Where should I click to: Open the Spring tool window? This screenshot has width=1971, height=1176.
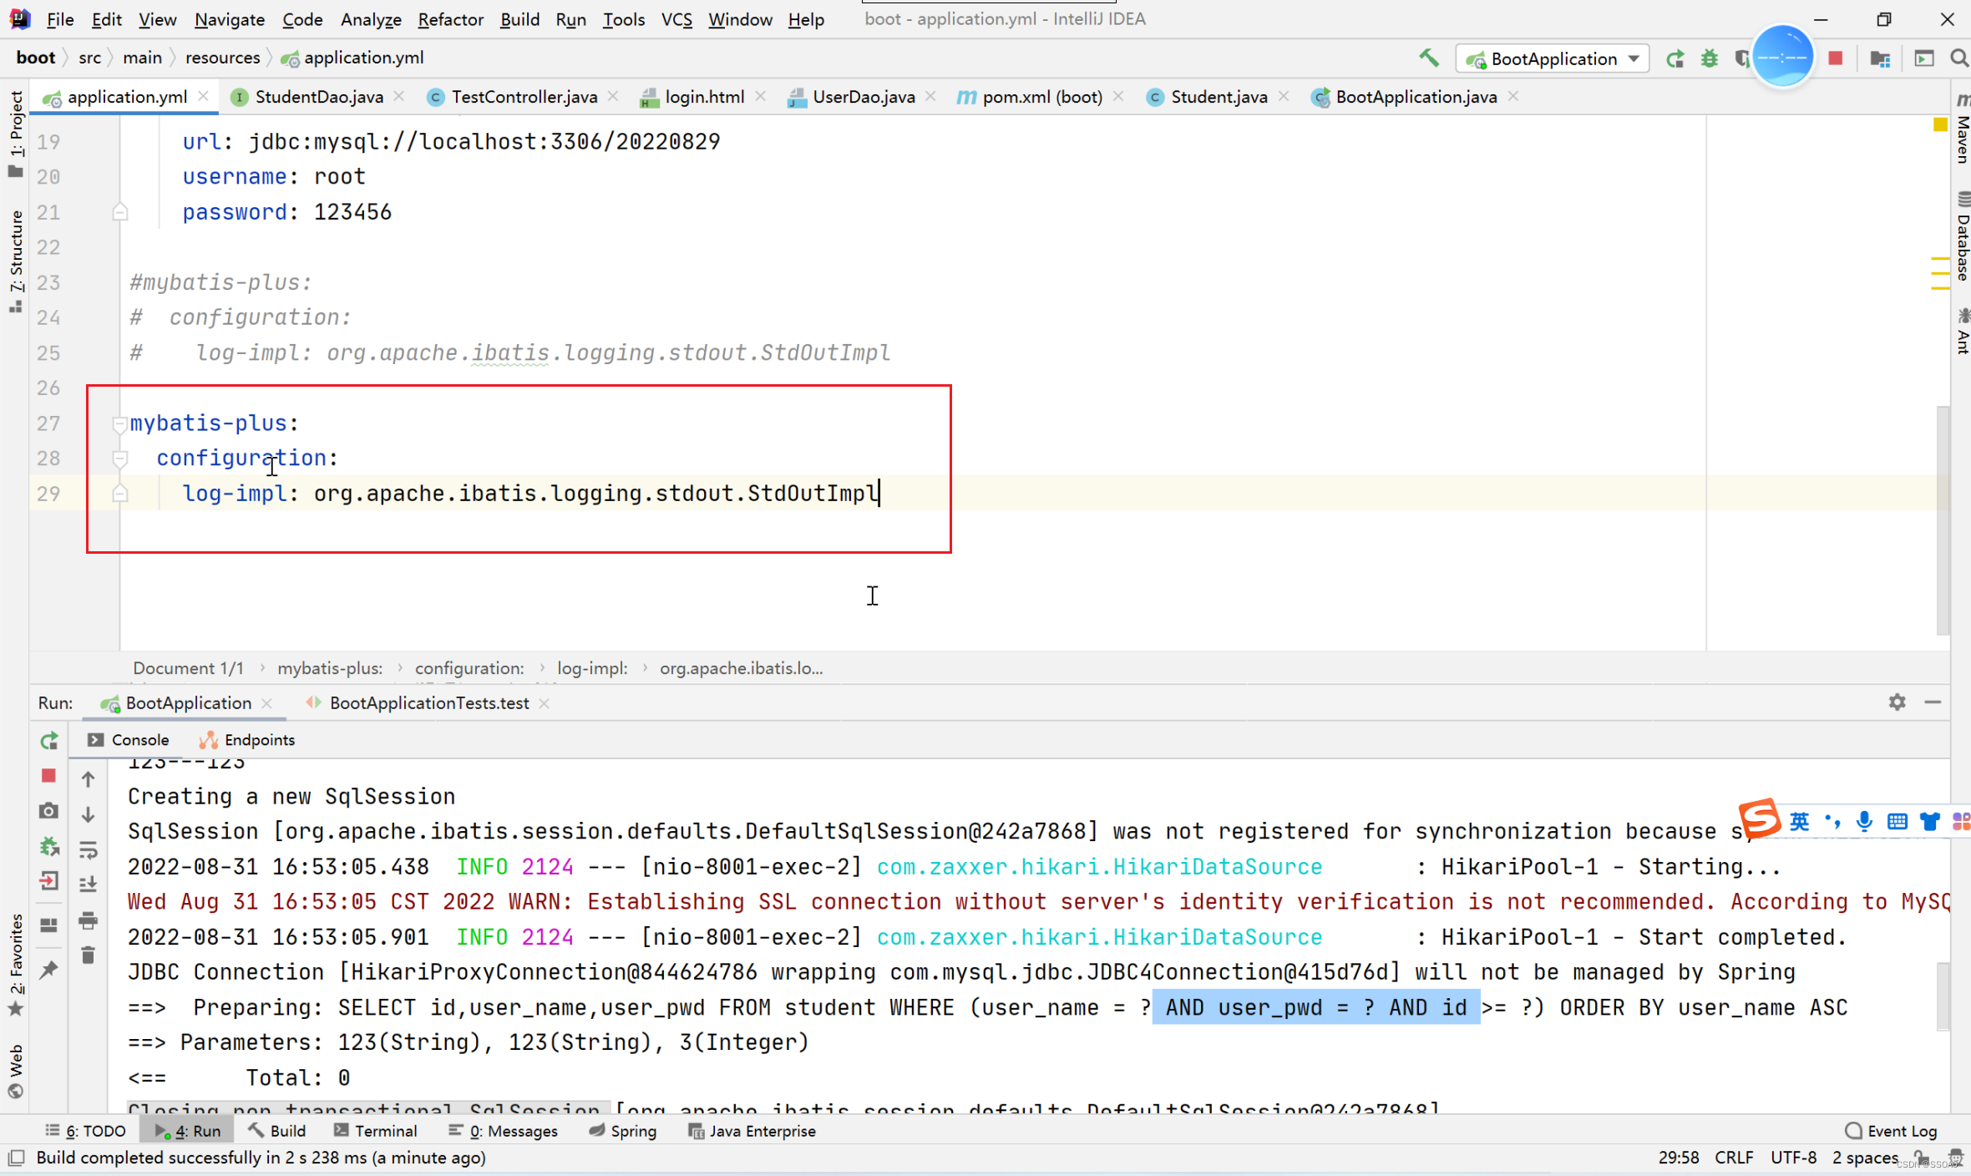[622, 1131]
